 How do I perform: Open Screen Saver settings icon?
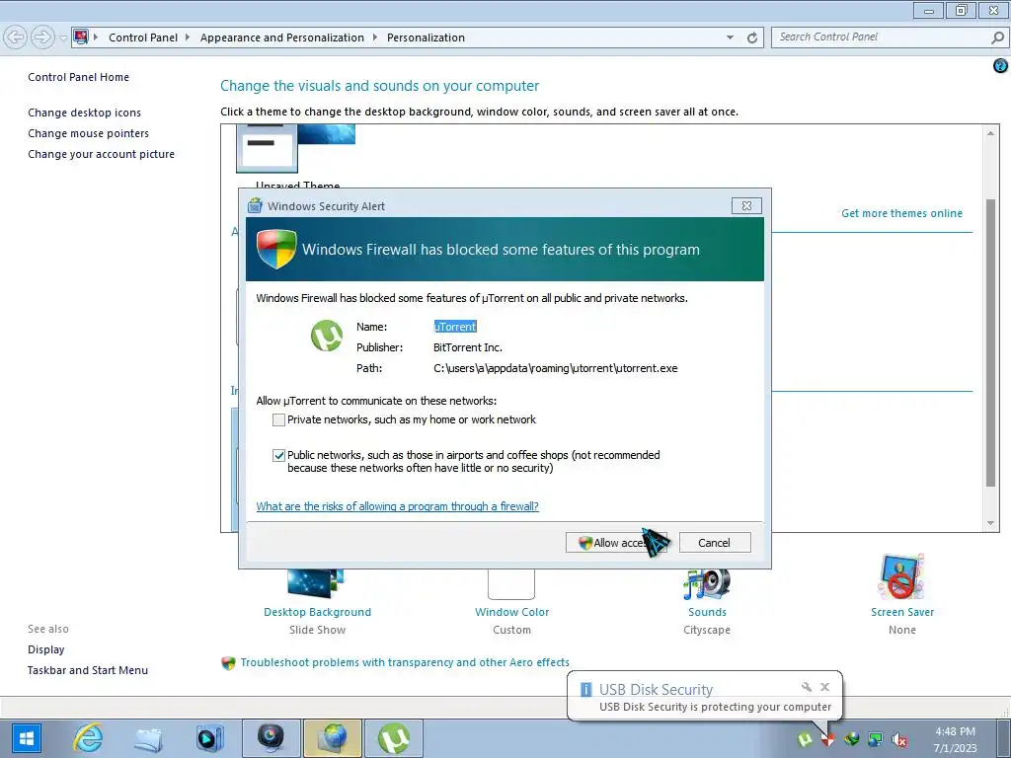901,576
